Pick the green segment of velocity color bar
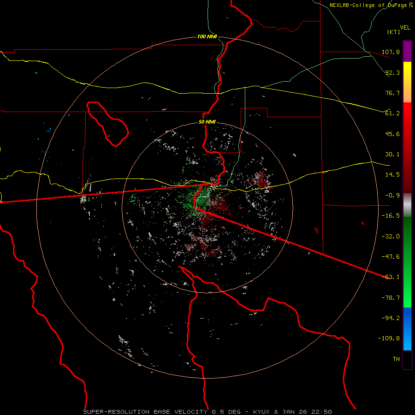 point(407,262)
